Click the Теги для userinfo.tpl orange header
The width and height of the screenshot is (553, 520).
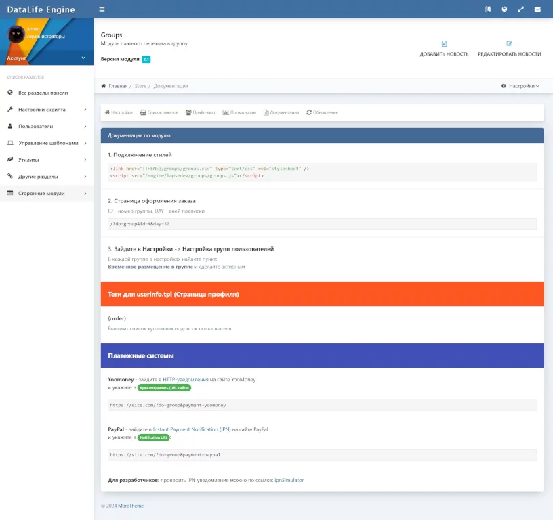(x=323, y=294)
